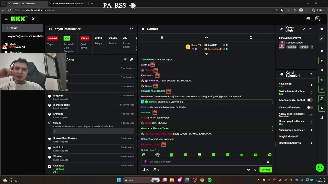Screen dimensions: 328x184
Task: Click the username BoranTRx in chat leaderboard
Action: coord(197,45)
